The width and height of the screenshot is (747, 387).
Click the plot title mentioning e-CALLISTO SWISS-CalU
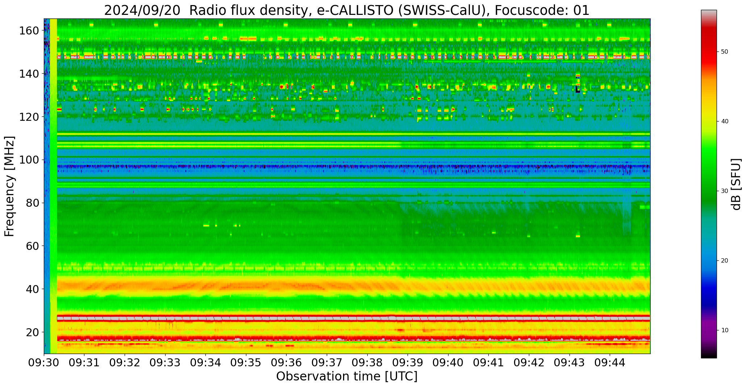point(347,10)
